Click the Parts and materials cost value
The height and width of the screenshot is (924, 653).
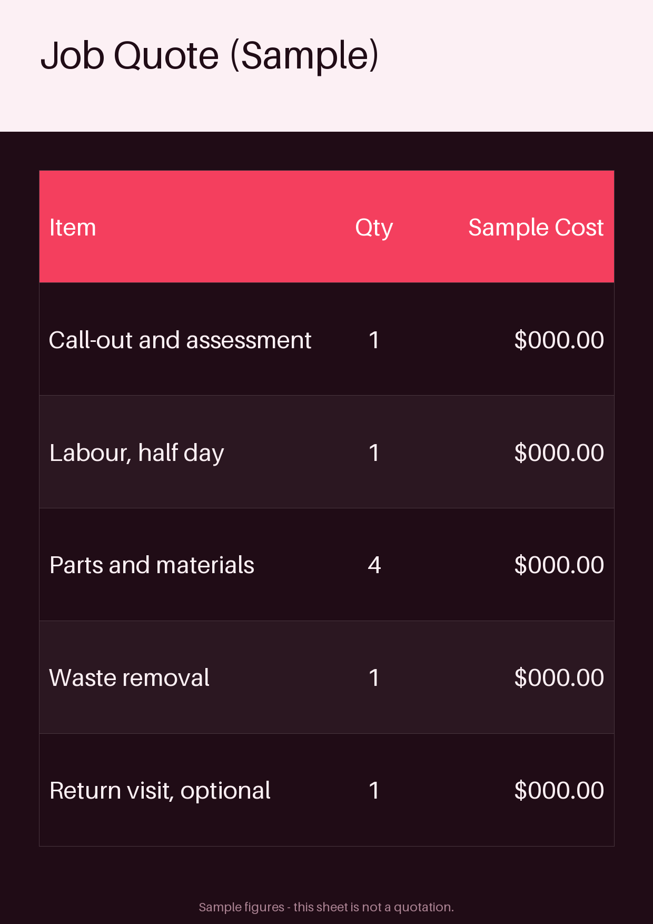[x=559, y=565]
